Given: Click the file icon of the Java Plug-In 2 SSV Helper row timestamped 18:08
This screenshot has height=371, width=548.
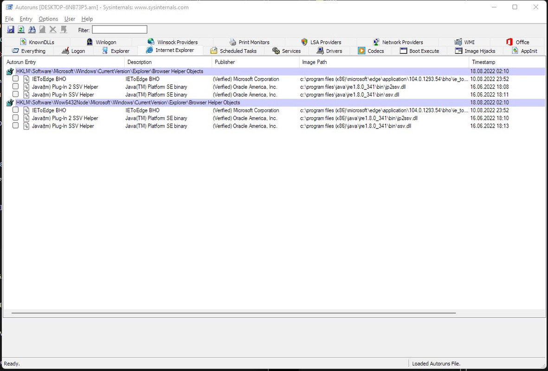Looking at the screenshot, I should [x=26, y=87].
